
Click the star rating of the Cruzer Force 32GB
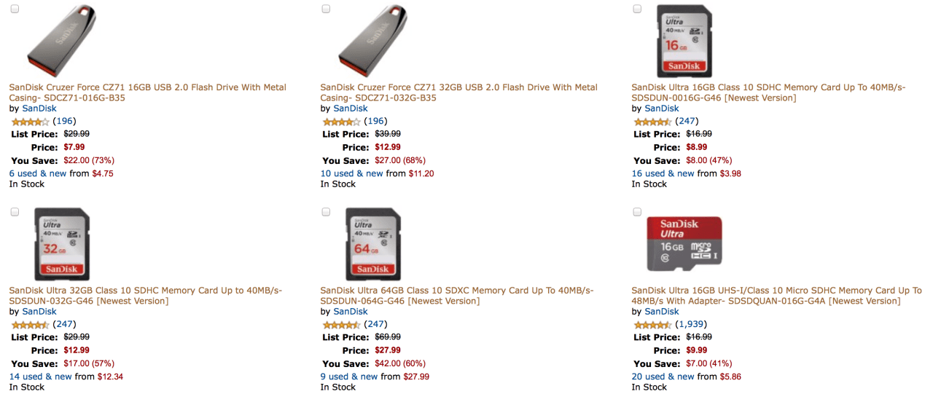tap(341, 122)
